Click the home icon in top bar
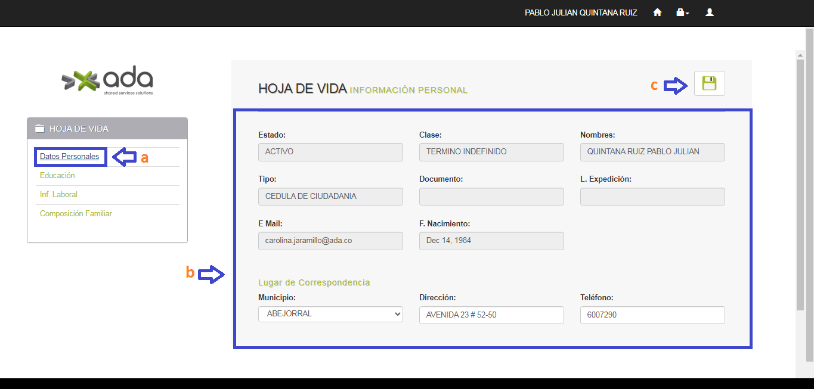Image resolution: width=814 pixels, height=389 pixels. 657,13
